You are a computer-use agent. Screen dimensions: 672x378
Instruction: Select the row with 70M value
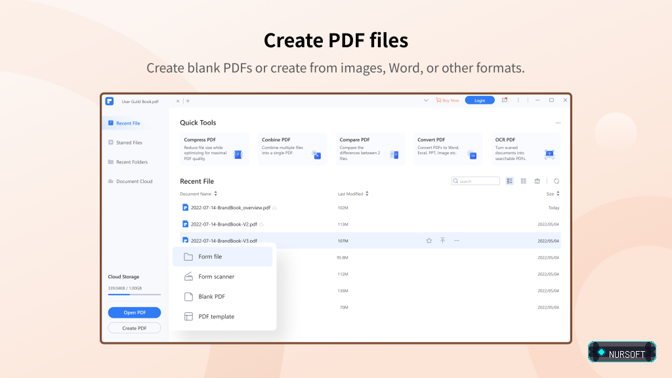[x=418, y=307]
